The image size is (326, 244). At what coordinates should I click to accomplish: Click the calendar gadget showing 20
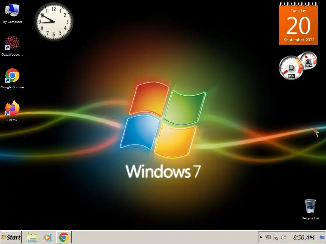coord(298,24)
